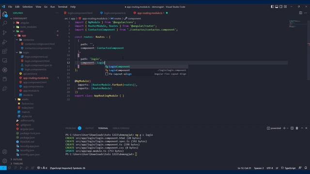
Task: Open the Go menu
Action: [46, 7]
